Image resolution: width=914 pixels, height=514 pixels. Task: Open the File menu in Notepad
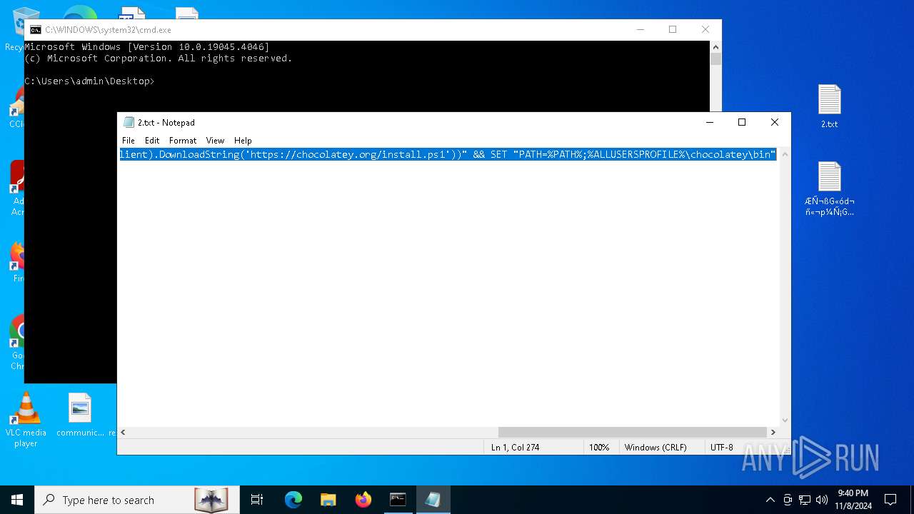(x=129, y=141)
